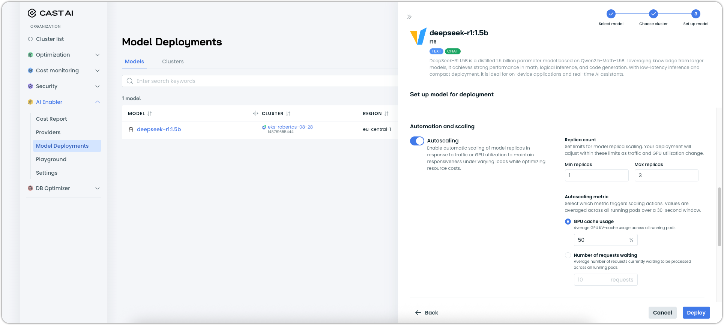Viewport: 724px width, 325px height.
Task: Click the eu-central-1 region cell
Action: point(377,129)
